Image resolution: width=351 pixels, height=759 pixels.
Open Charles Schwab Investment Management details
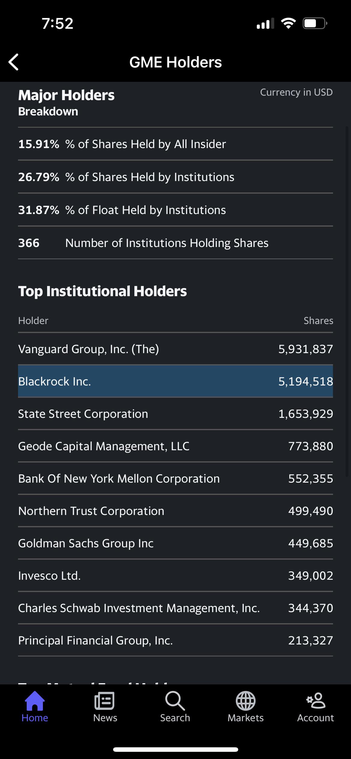click(x=175, y=608)
